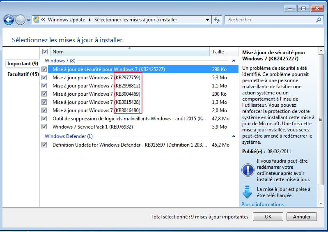Confirm the selection with OK

click(x=268, y=216)
